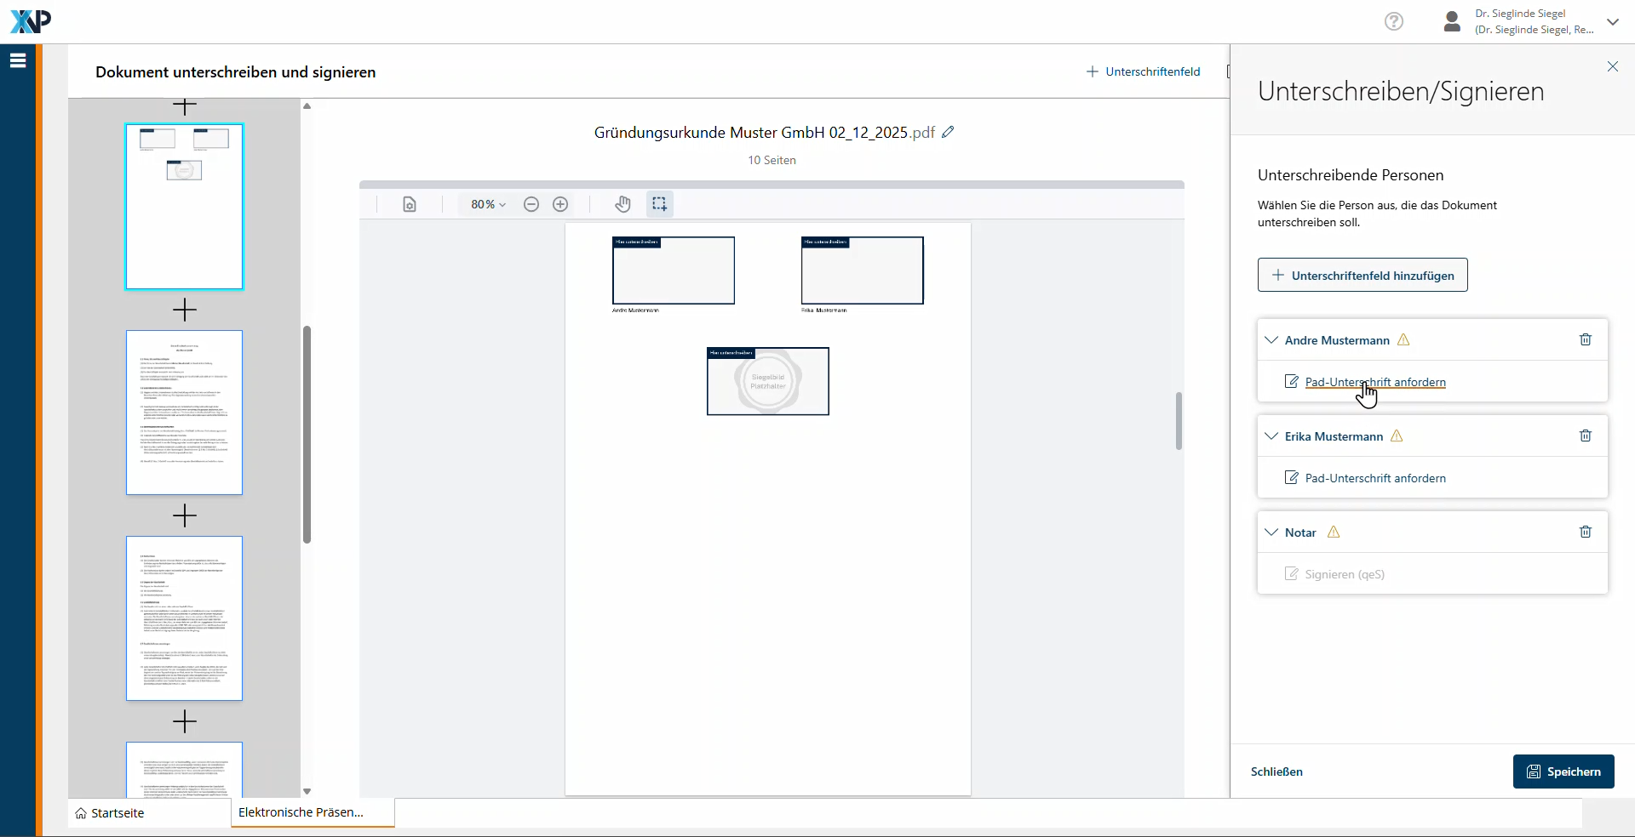Click the Unterschriftenfeld hinzufügen button
The width and height of the screenshot is (1635, 837).
[x=1362, y=276]
